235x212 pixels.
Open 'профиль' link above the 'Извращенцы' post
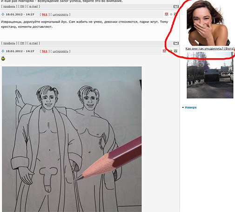coord(9,7)
